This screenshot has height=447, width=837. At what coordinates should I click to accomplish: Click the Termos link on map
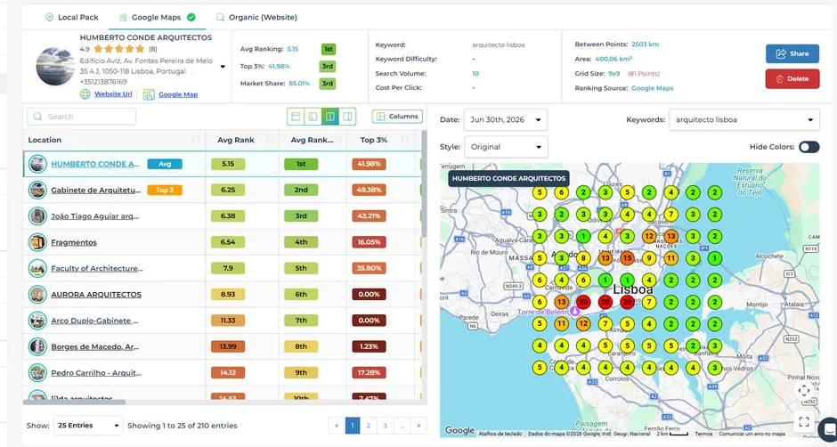tap(703, 434)
